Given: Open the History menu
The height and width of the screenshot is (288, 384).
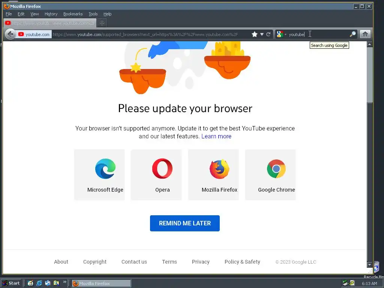Looking at the screenshot, I should 51,14.
